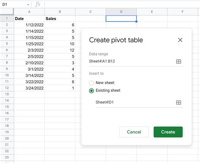The image size is (200, 163).
Task: Click the Cancel button
Action: 134,132
